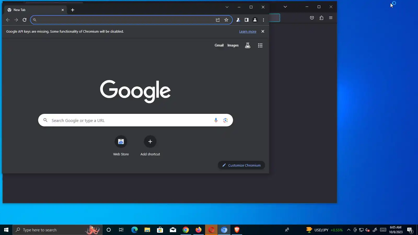Reload the Chromium New Tab page
418x235 pixels.
tap(25, 20)
